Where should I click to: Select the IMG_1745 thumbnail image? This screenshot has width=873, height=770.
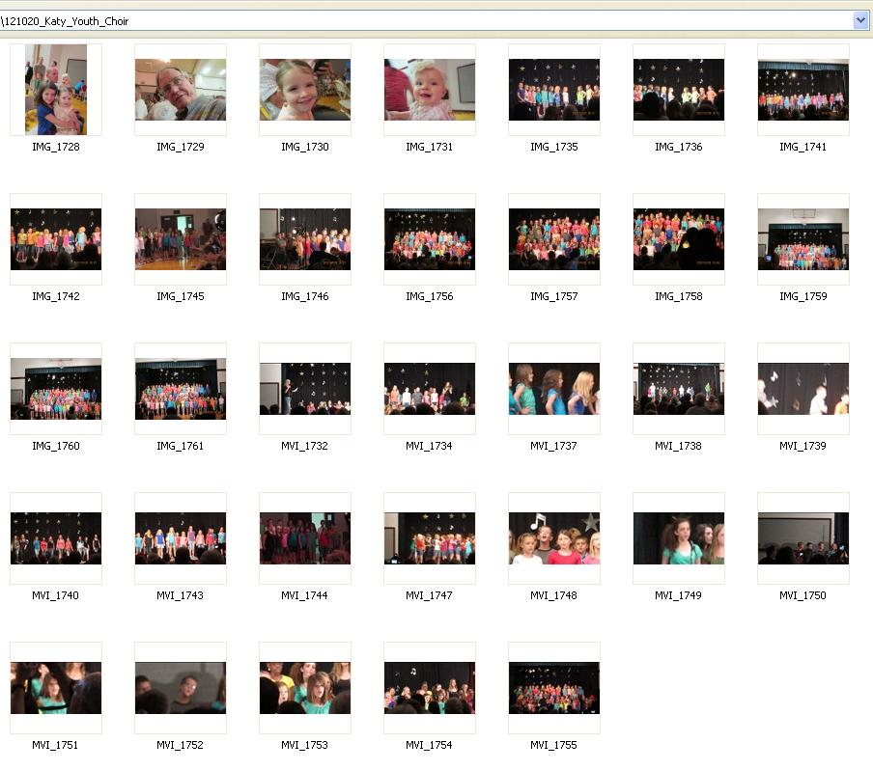pos(181,239)
